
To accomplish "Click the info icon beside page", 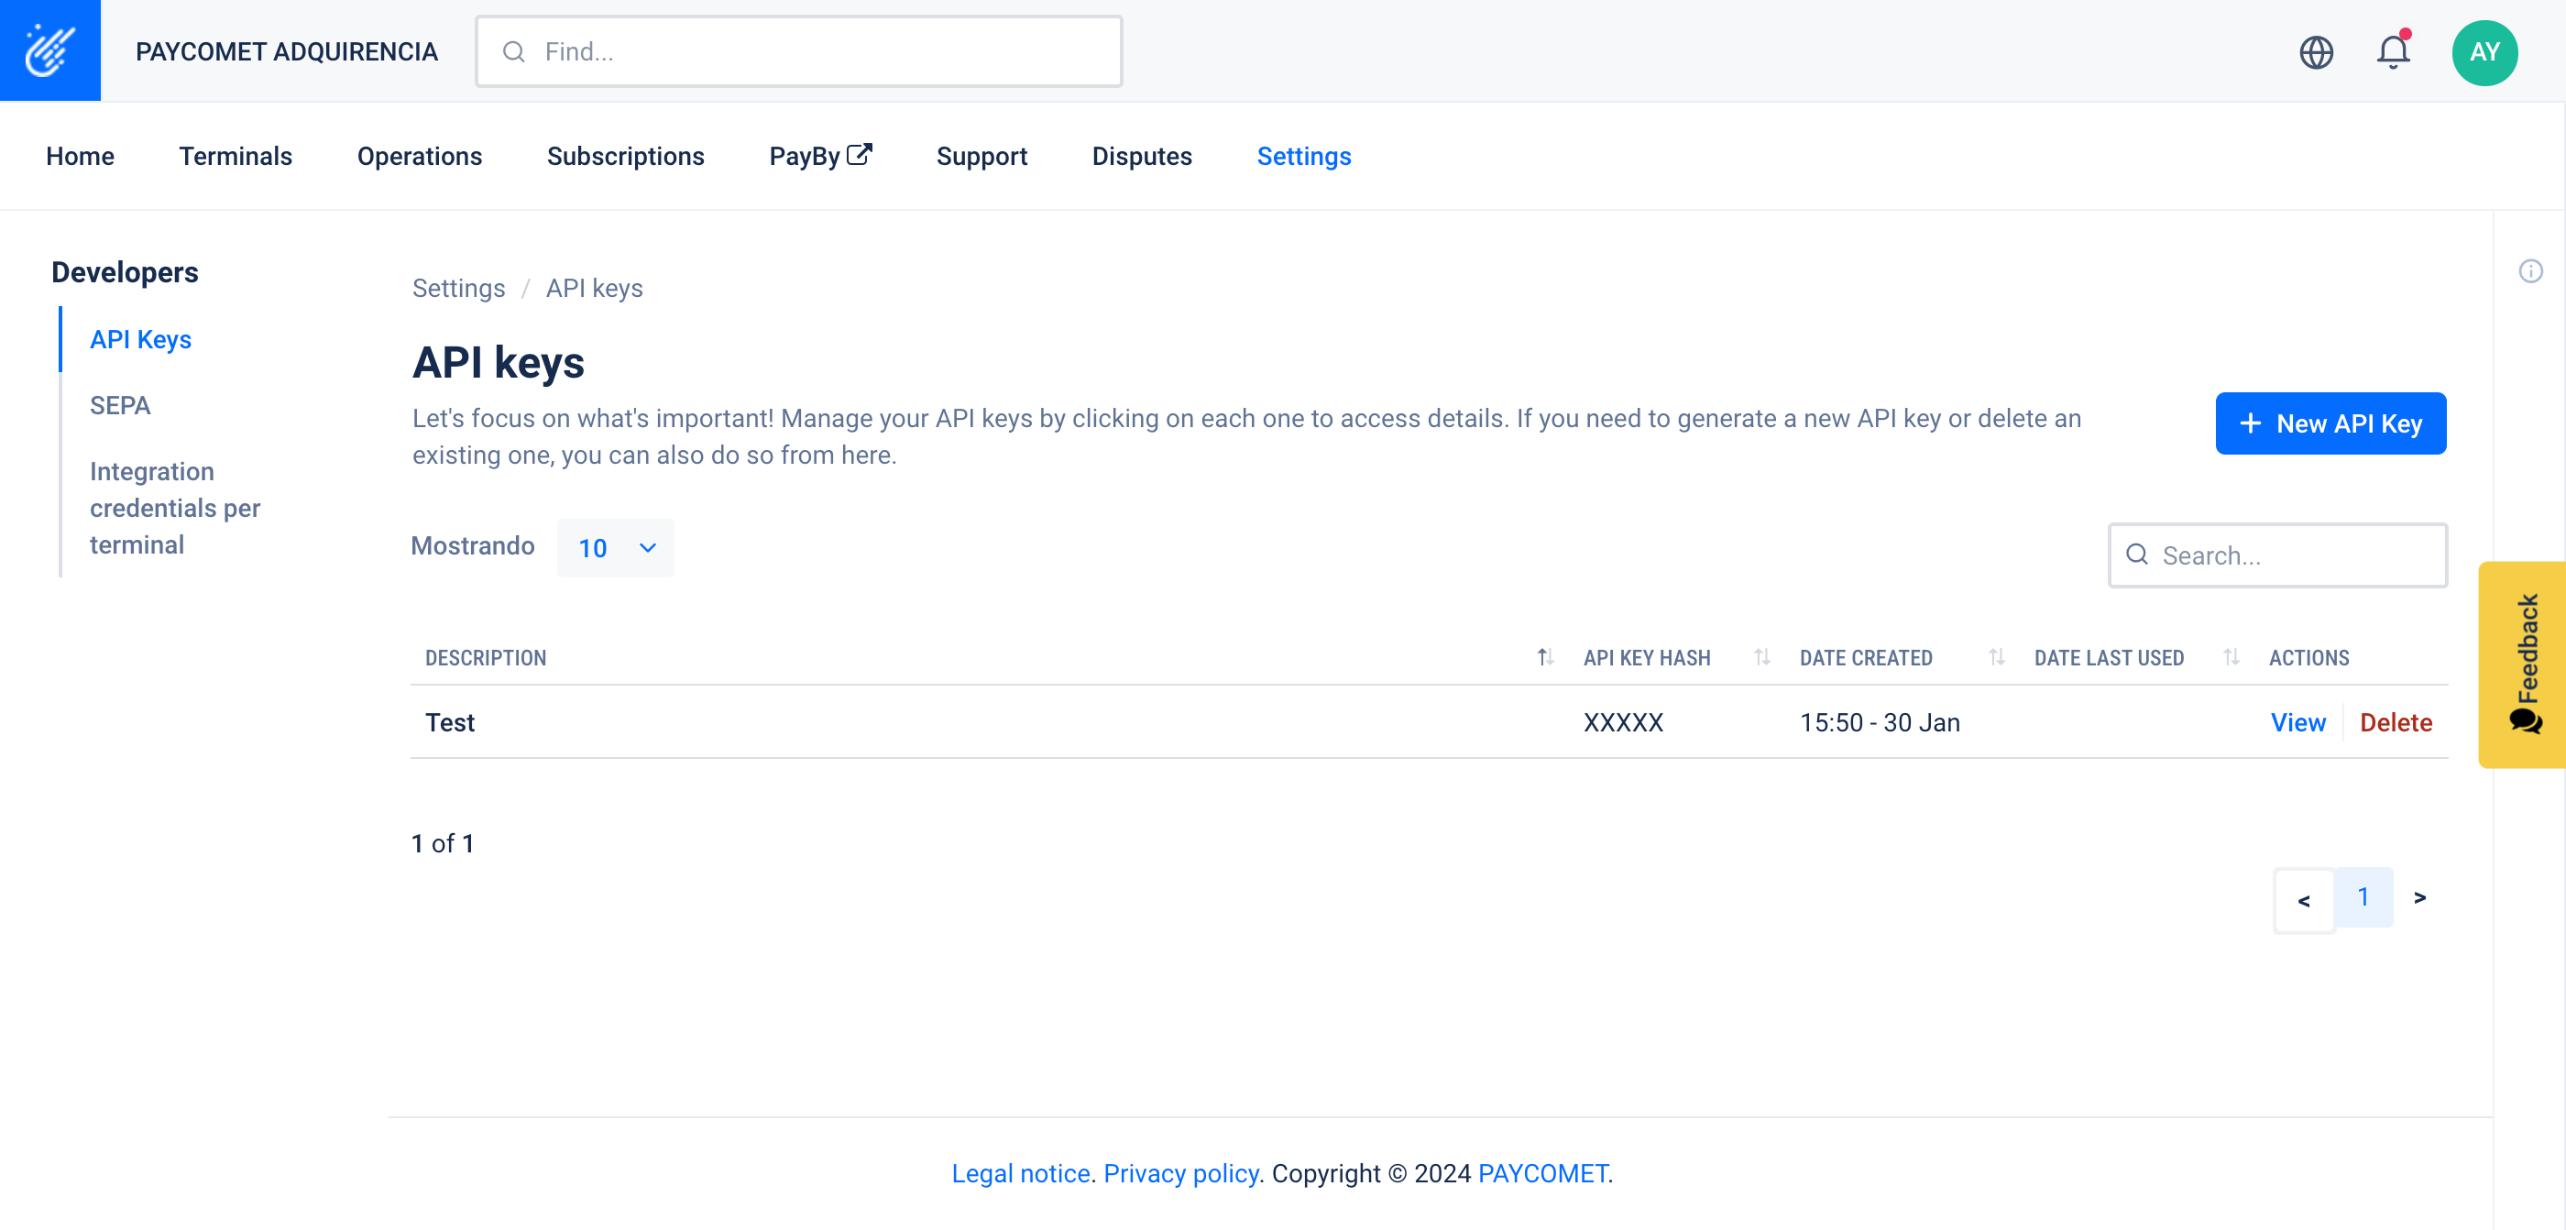I will (2530, 271).
